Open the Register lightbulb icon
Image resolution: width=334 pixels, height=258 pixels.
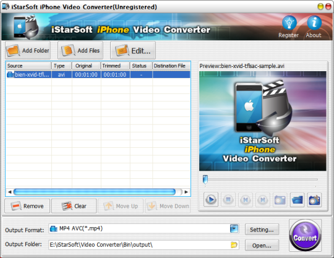[x=289, y=23]
